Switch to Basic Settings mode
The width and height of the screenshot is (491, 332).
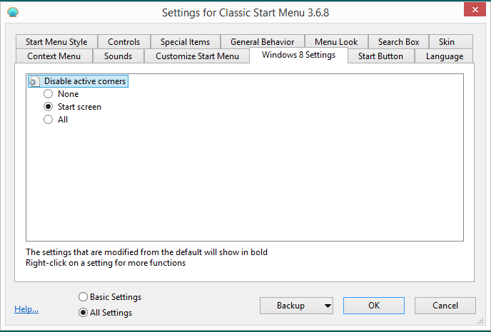coord(83,297)
